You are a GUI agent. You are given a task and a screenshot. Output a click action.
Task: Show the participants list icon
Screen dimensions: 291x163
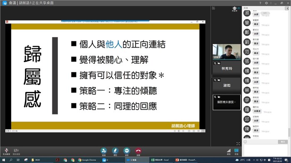[234, 9]
